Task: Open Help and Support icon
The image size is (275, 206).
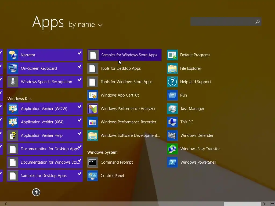Action: 172,82
